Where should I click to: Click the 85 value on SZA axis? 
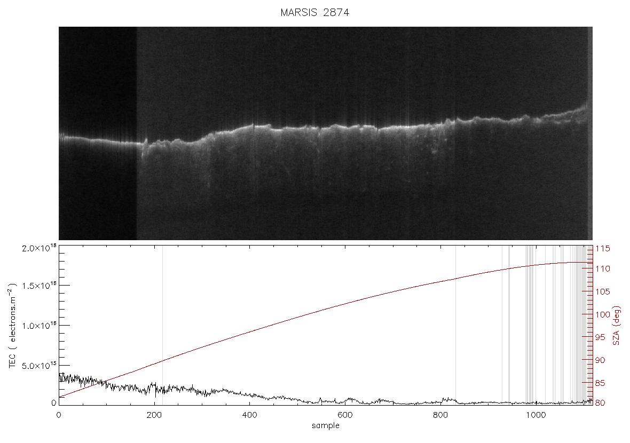pyautogui.click(x=600, y=383)
